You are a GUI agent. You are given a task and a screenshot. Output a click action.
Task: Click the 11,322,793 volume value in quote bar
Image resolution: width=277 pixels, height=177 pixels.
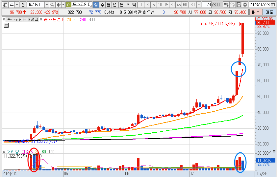(72, 12)
